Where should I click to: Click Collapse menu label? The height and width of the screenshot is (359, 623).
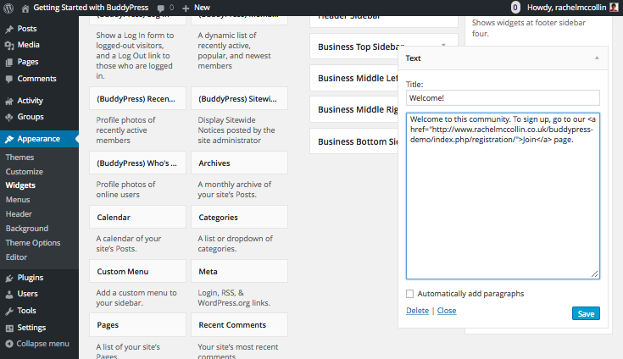[x=43, y=344]
